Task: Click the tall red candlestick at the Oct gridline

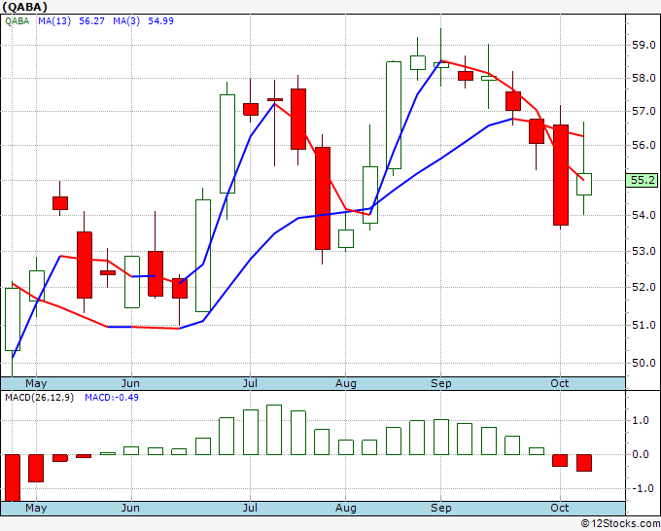Action: [x=561, y=175]
